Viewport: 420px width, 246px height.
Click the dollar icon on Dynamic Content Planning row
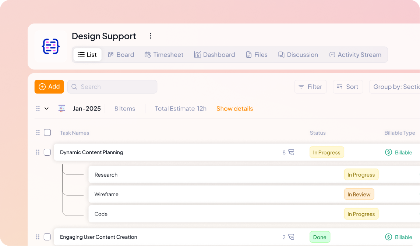(x=388, y=152)
